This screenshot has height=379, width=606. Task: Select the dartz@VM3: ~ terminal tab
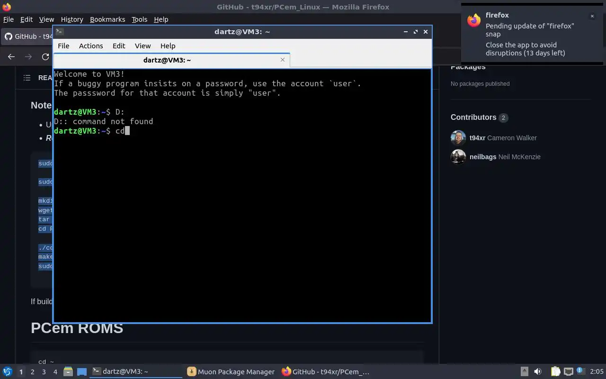point(171,60)
